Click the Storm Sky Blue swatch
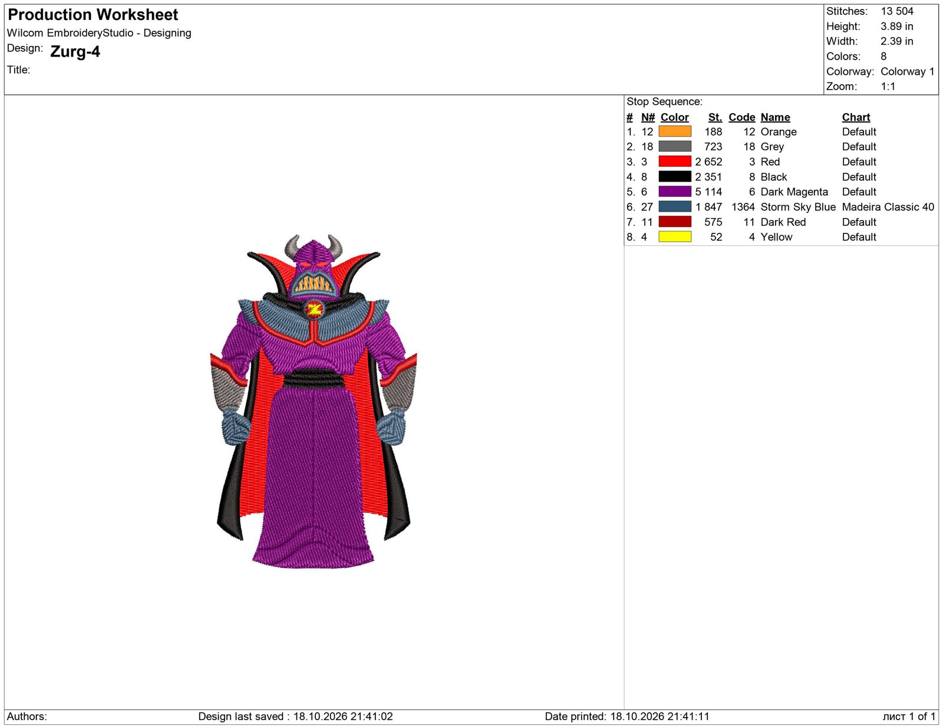Screen dimensions: 943x726 tap(674, 206)
